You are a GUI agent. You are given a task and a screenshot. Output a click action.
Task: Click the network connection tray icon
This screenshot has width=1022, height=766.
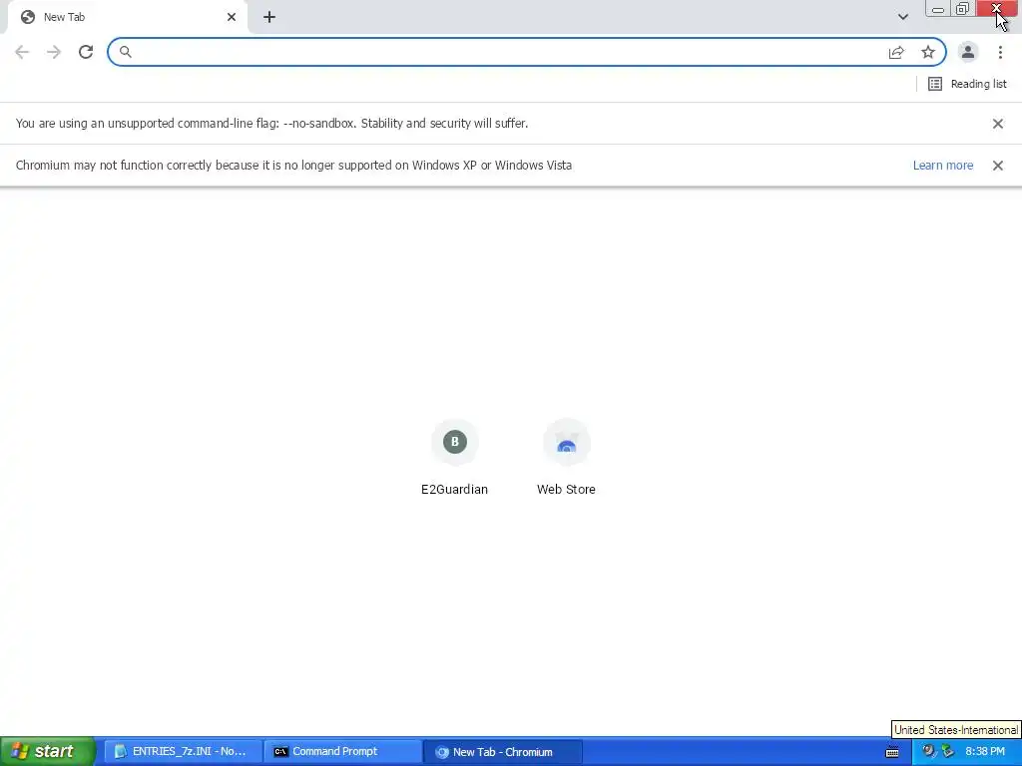pos(947,752)
